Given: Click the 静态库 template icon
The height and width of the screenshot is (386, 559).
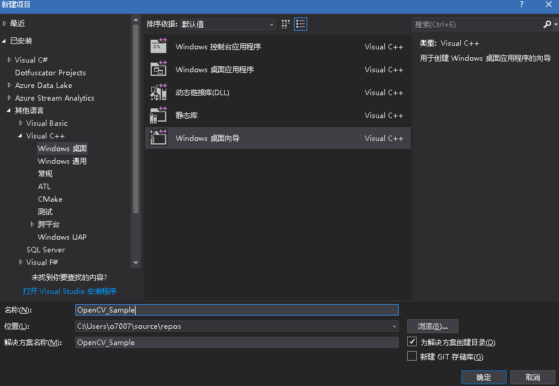Looking at the screenshot, I should tap(158, 115).
